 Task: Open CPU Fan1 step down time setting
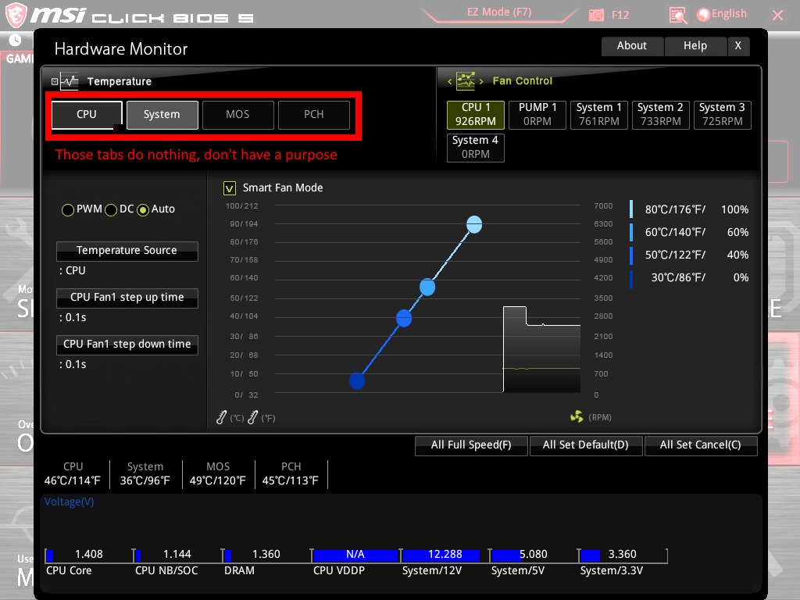[127, 345]
